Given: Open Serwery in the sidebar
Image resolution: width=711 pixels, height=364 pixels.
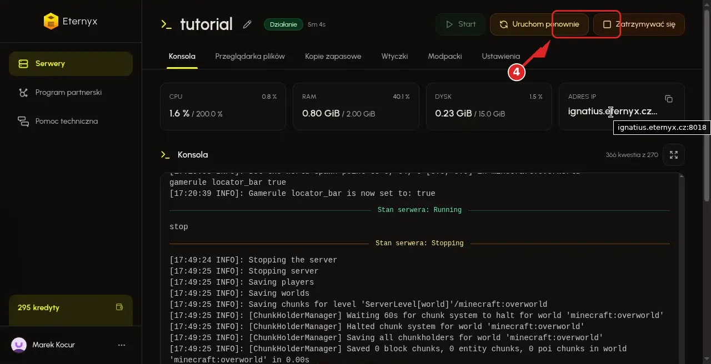Looking at the screenshot, I should tap(71, 64).
